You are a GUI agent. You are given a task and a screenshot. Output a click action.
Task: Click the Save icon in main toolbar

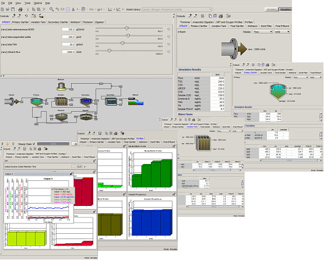(x=13, y=9)
